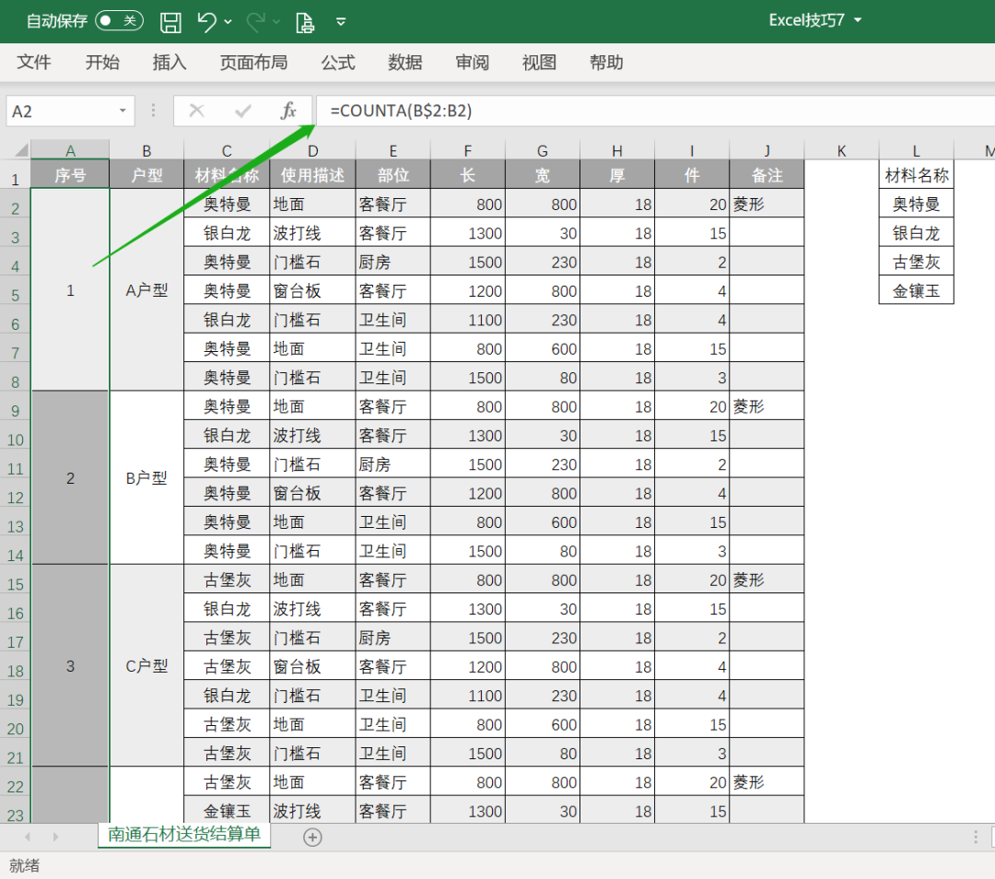Toggle the 自动保存 AutoSave switch
This screenshot has width=995, height=879.
(x=119, y=21)
